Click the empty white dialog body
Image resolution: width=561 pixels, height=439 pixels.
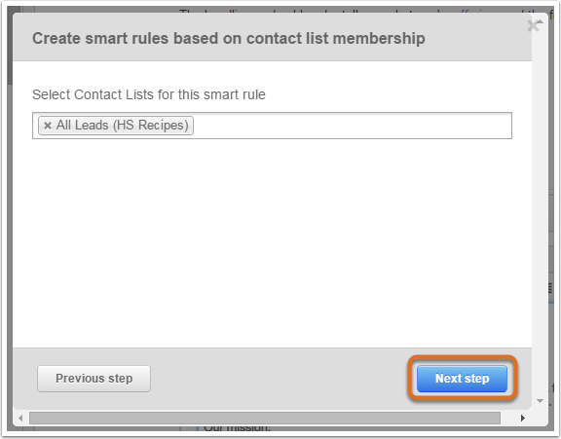click(272, 243)
